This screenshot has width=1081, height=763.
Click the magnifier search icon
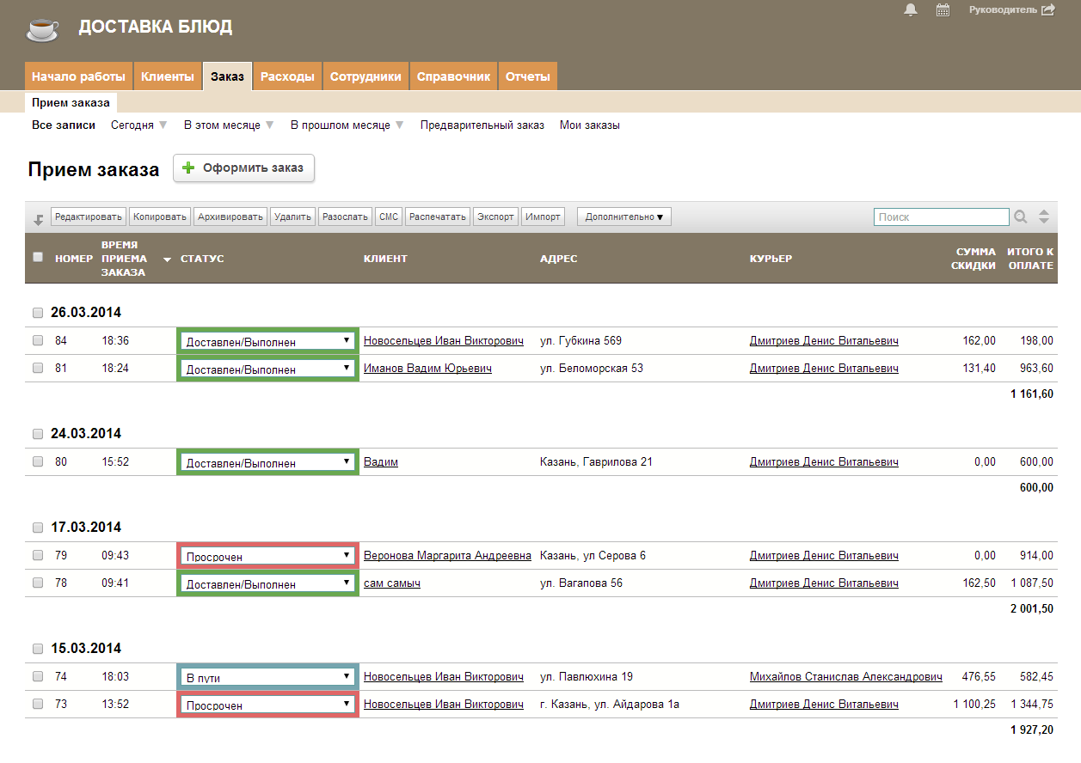(x=1021, y=217)
